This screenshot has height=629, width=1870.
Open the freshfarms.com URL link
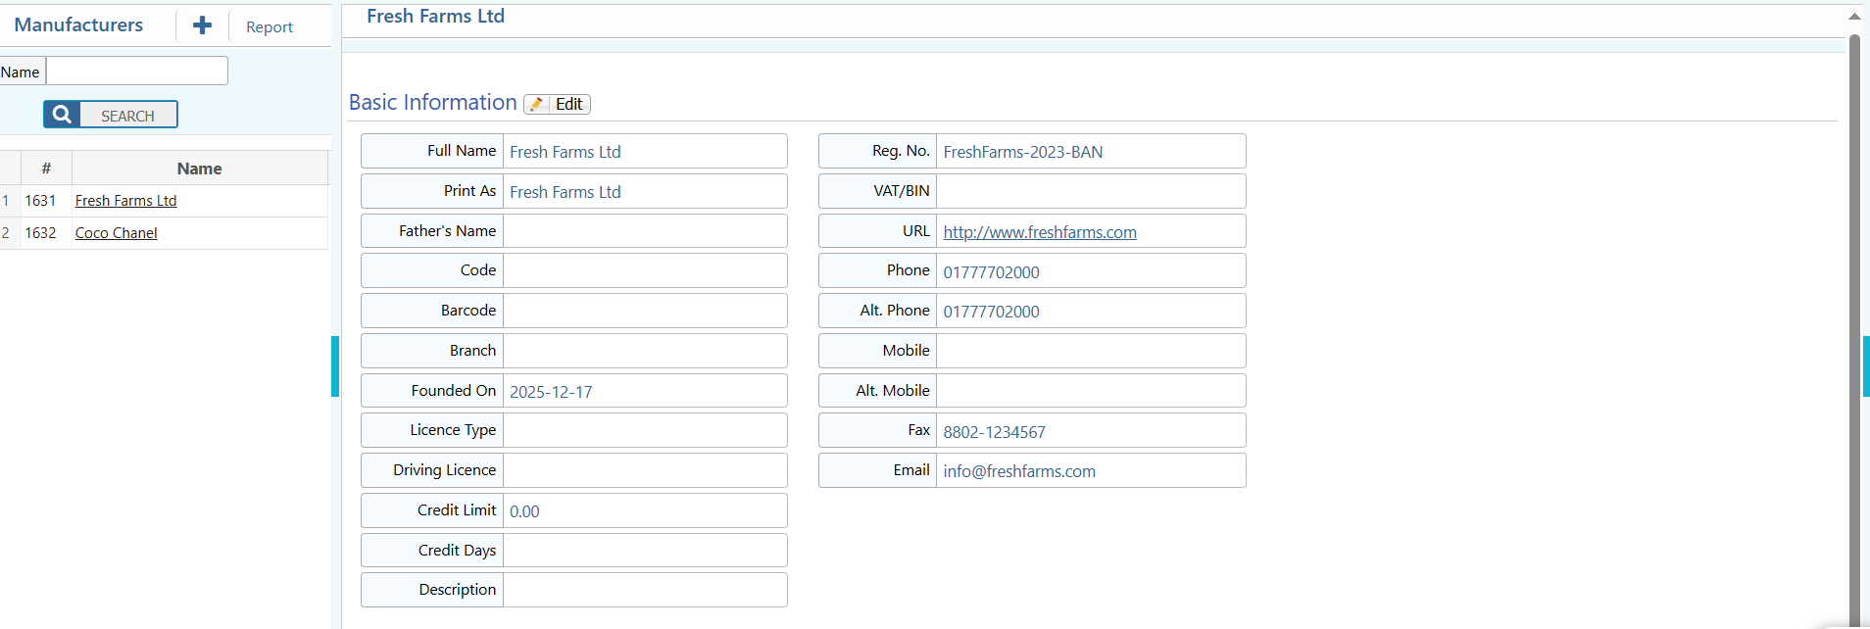[x=1040, y=232]
